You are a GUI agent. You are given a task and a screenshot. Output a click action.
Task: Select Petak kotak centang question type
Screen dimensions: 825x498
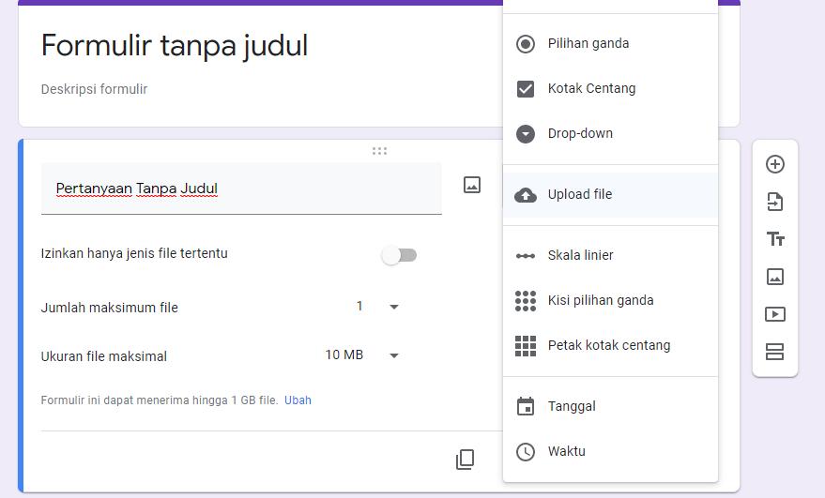610,345
